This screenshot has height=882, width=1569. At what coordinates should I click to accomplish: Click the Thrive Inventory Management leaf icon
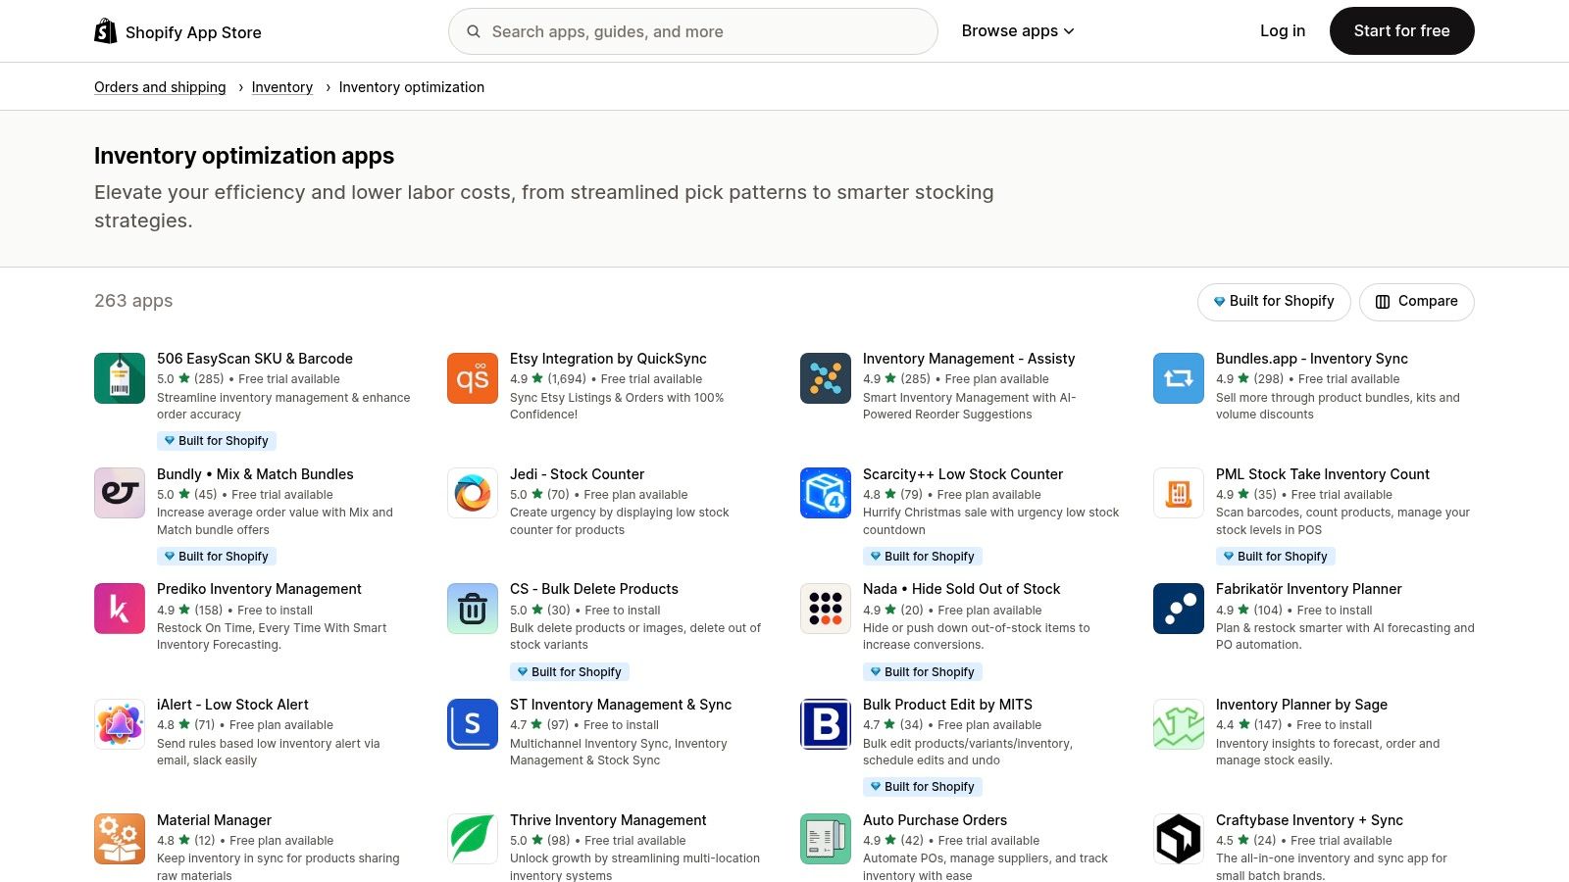pyautogui.click(x=472, y=838)
